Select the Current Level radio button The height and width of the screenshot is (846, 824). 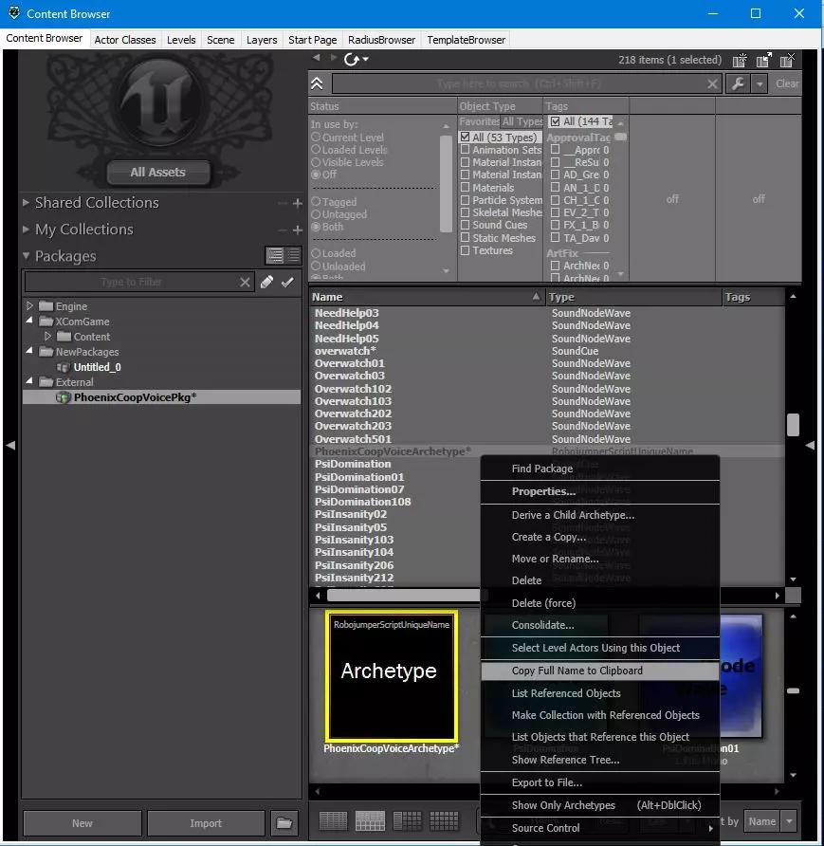[316, 138]
